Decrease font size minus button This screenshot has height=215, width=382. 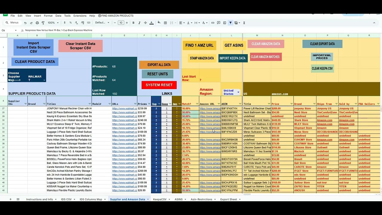[x=115, y=23]
